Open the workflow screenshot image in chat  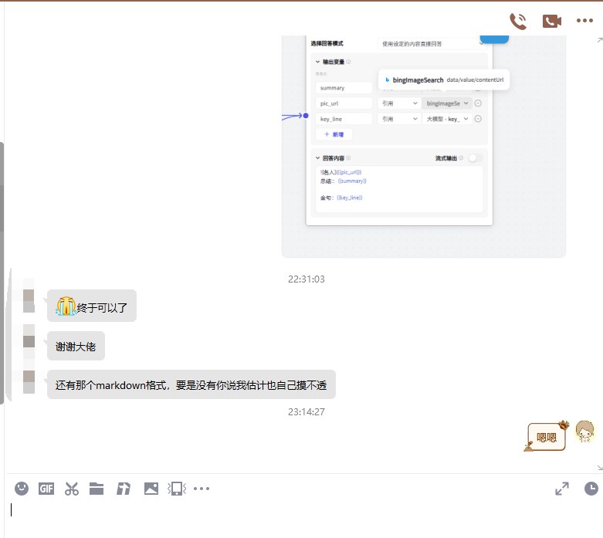click(424, 146)
